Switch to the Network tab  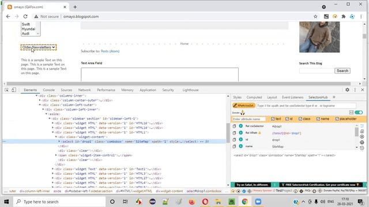click(x=85, y=90)
